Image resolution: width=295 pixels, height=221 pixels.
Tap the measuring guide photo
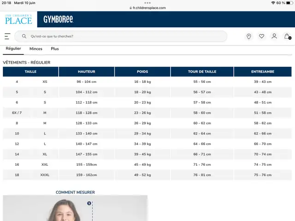click(x=75, y=208)
